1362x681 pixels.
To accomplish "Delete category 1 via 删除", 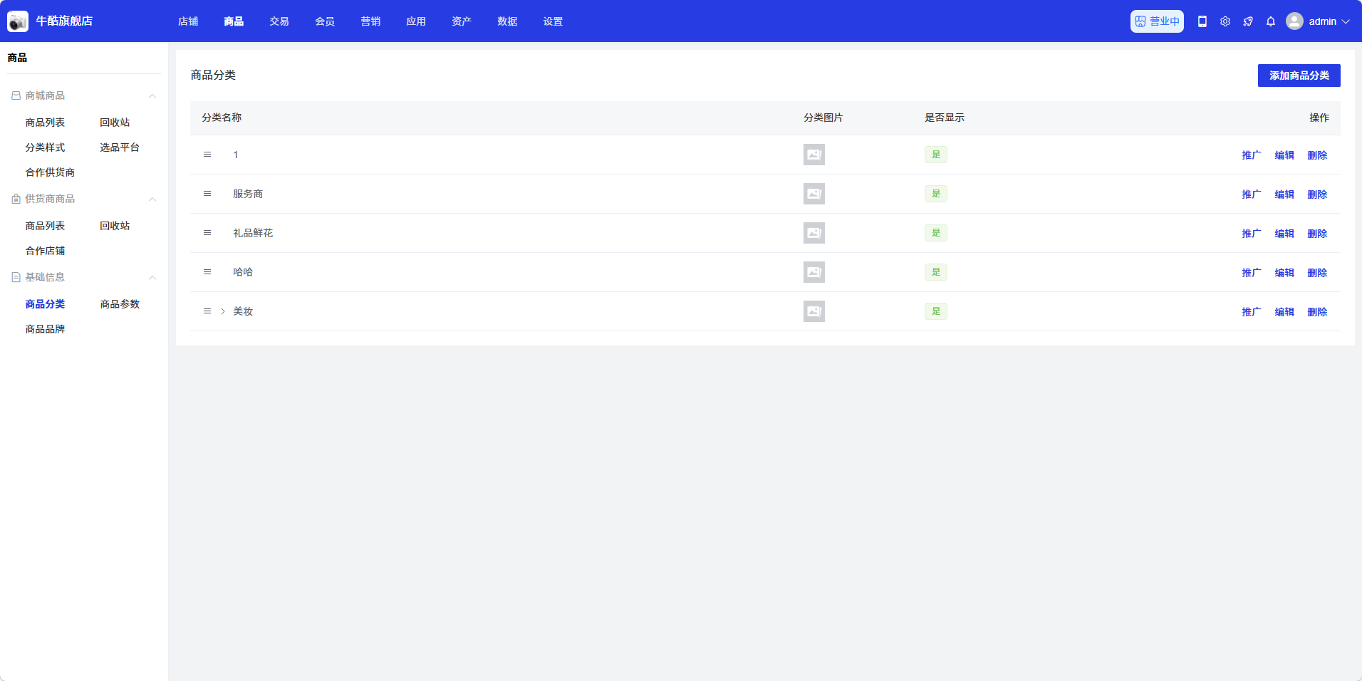I will pyautogui.click(x=1317, y=155).
